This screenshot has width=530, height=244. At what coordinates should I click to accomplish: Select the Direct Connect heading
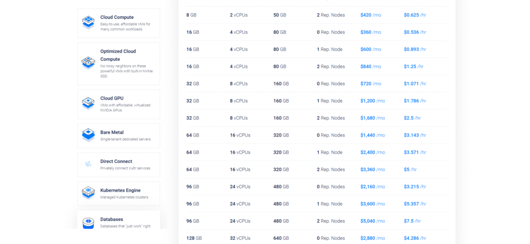click(x=116, y=161)
